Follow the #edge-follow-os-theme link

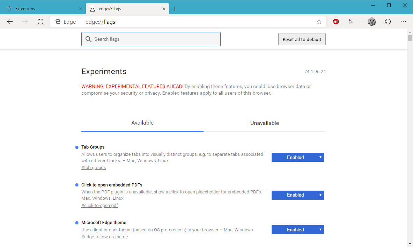(104, 237)
